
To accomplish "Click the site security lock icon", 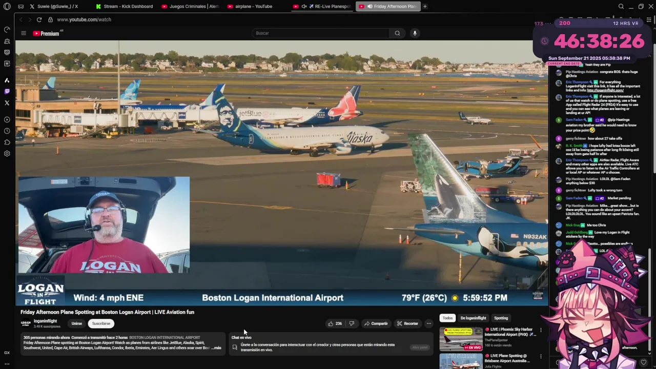I will pyautogui.click(x=50, y=19).
